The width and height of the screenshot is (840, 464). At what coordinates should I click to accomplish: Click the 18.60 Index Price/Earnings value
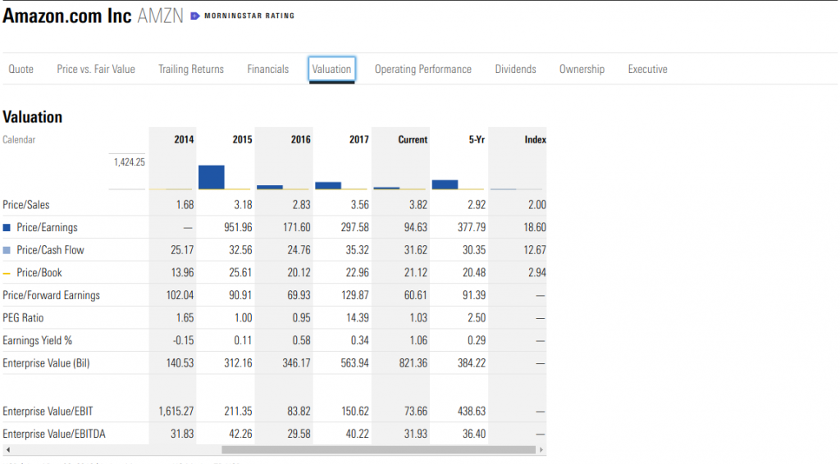point(535,227)
